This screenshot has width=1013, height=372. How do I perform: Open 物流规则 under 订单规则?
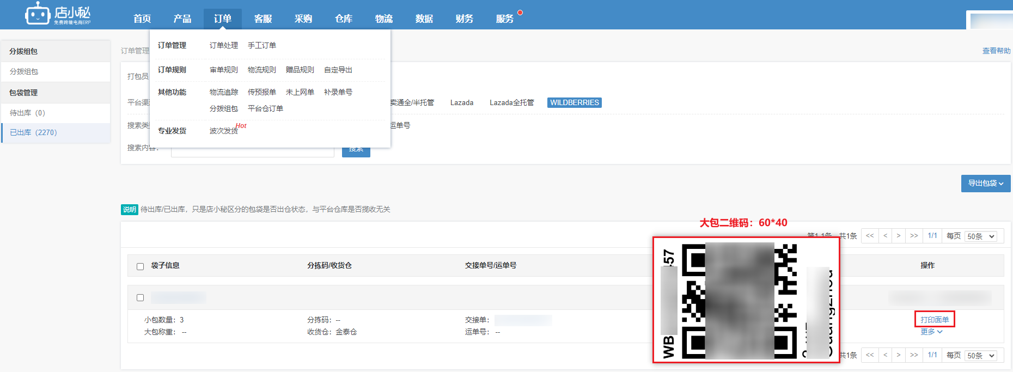(262, 70)
